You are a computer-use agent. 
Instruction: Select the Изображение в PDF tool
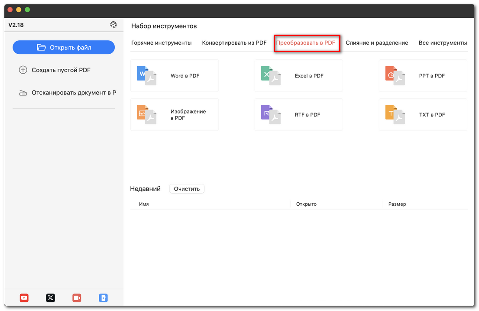point(174,114)
